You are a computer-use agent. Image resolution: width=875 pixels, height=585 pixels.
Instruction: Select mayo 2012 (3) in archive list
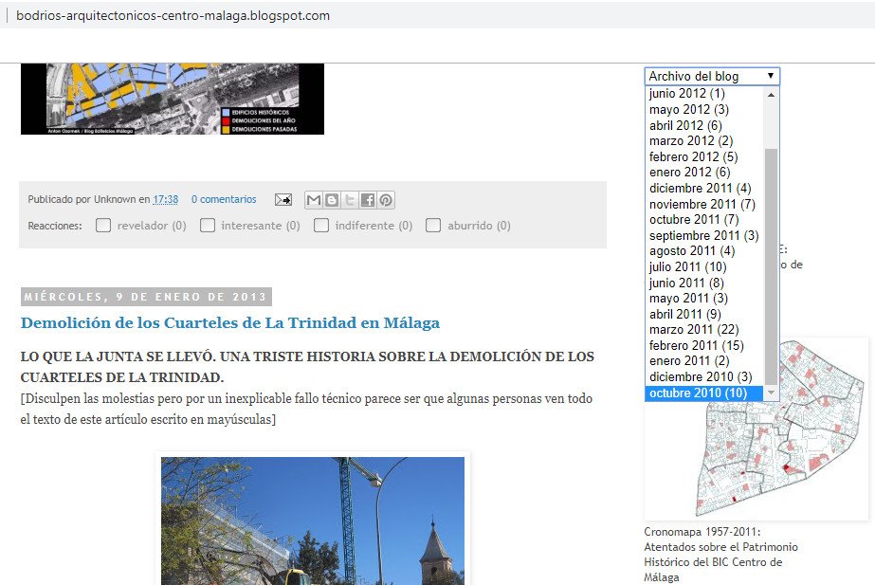point(704,109)
